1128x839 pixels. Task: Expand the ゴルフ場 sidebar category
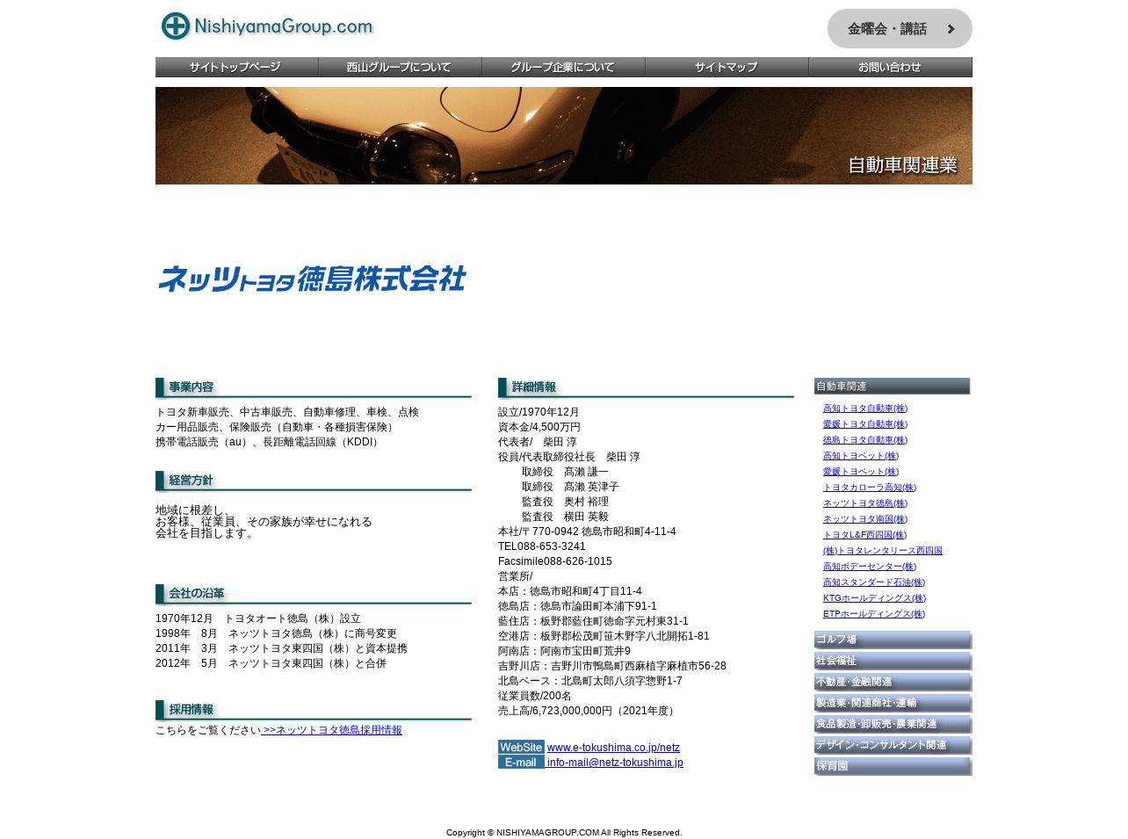pos(893,640)
